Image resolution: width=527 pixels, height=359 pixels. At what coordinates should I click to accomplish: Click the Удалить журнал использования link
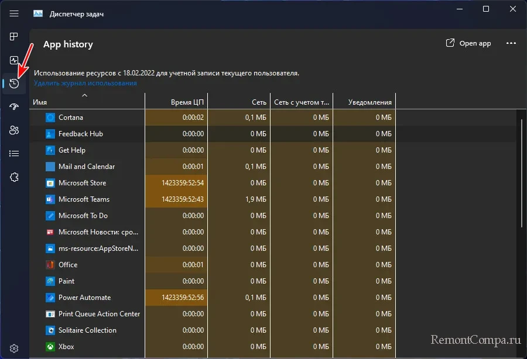click(85, 83)
